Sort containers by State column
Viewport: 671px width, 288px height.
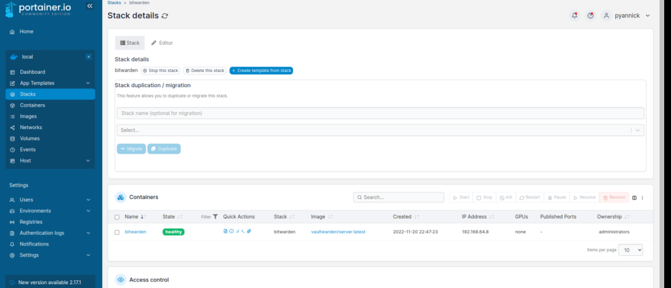point(173,217)
